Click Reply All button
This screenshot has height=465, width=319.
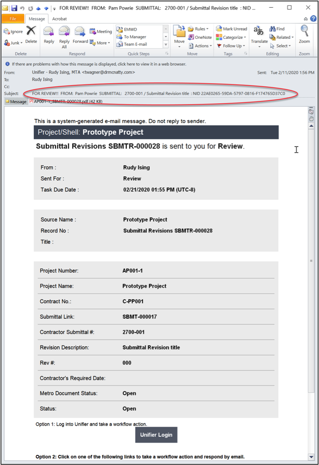pyautogui.click(x=64, y=37)
